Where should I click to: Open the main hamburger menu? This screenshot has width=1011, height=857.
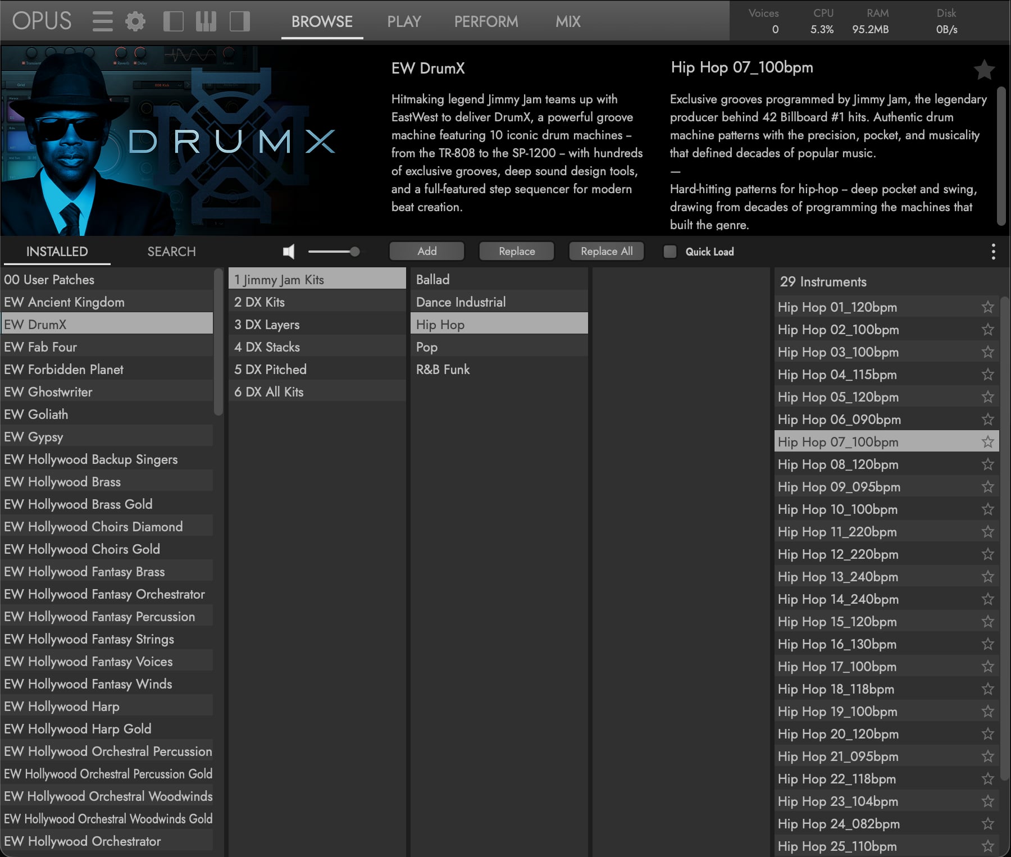(x=102, y=21)
